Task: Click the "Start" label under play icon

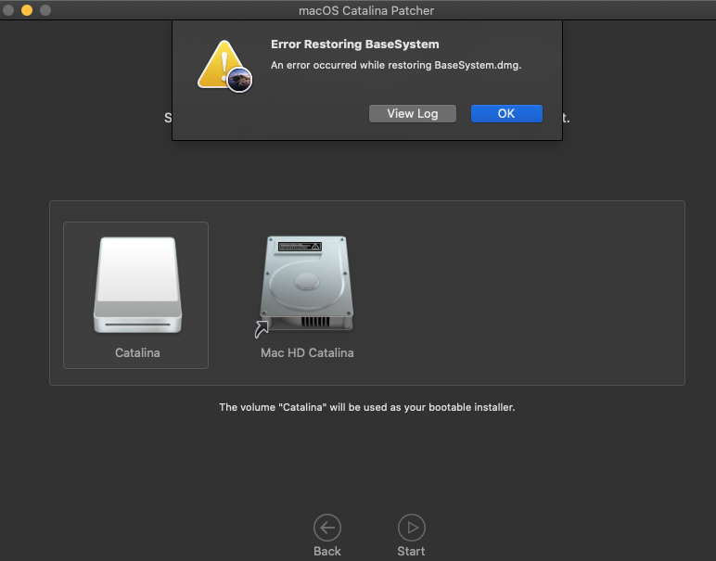Action: [411, 552]
